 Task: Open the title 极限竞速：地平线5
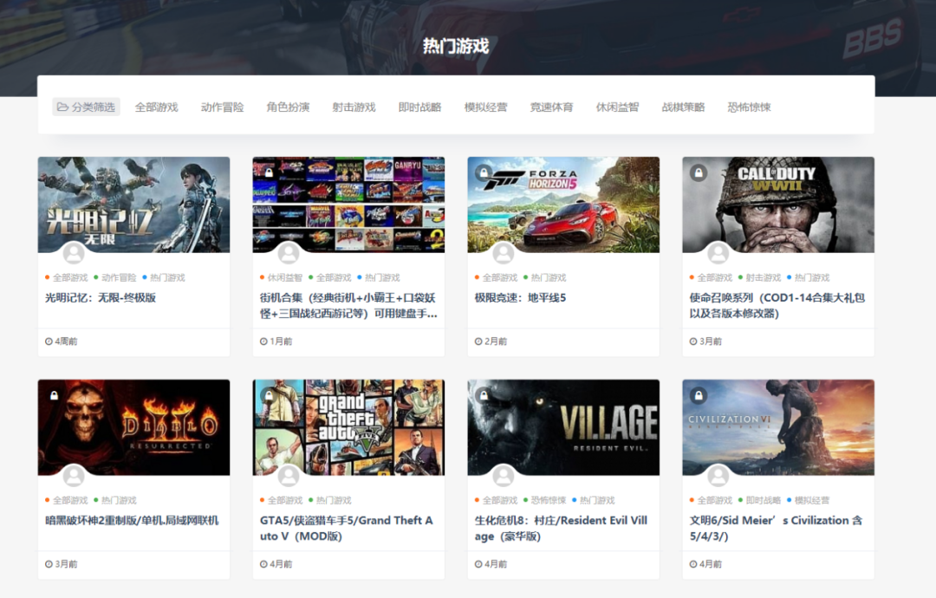[x=520, y=298]
